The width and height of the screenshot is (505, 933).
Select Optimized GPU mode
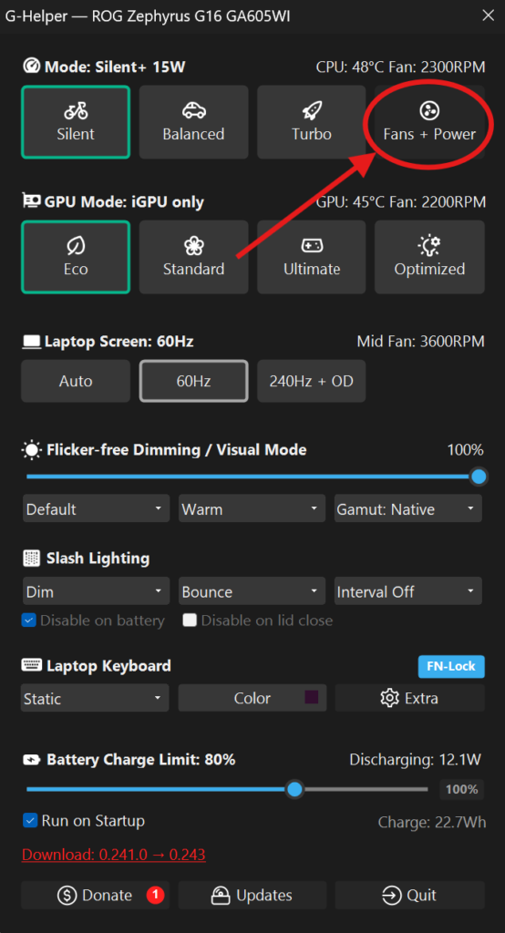pyautogui.click(x=429, y=257)
